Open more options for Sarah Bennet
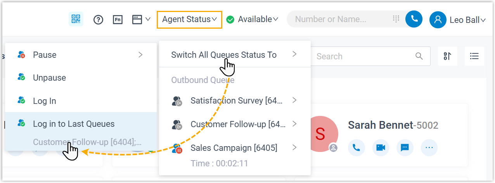Screen dimensions: 495x183 (x=429, y=148)
